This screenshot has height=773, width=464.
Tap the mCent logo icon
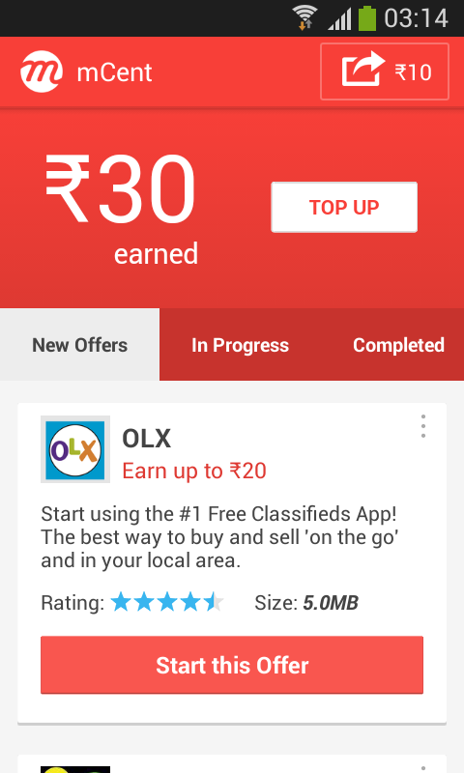tap(42, 72)
